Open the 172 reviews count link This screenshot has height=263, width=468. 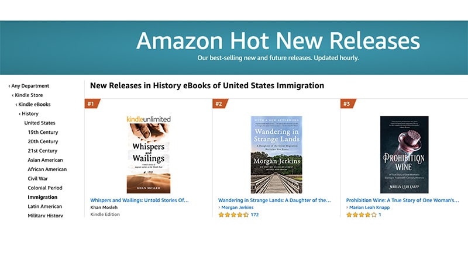coord(254,215)
